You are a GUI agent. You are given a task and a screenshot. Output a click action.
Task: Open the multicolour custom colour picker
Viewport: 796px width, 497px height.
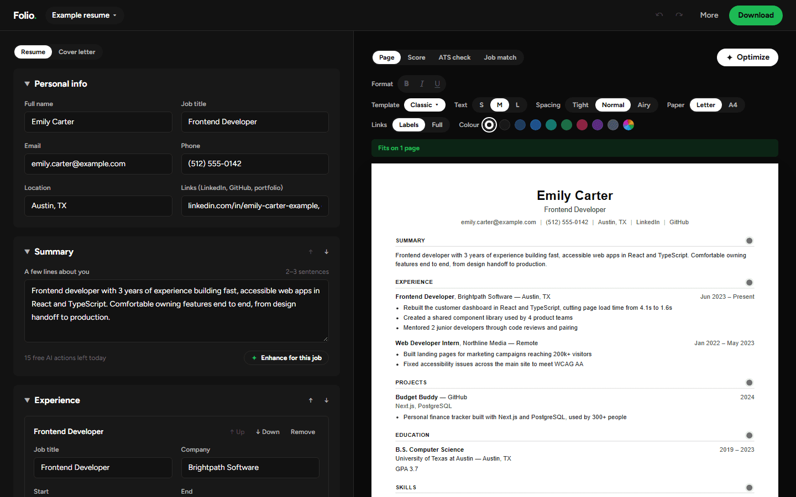click(629, 125)
